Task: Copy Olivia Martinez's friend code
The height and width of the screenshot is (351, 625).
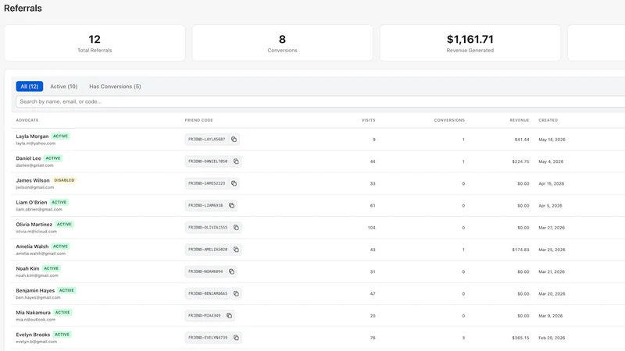Action: (x=236, y=227)
